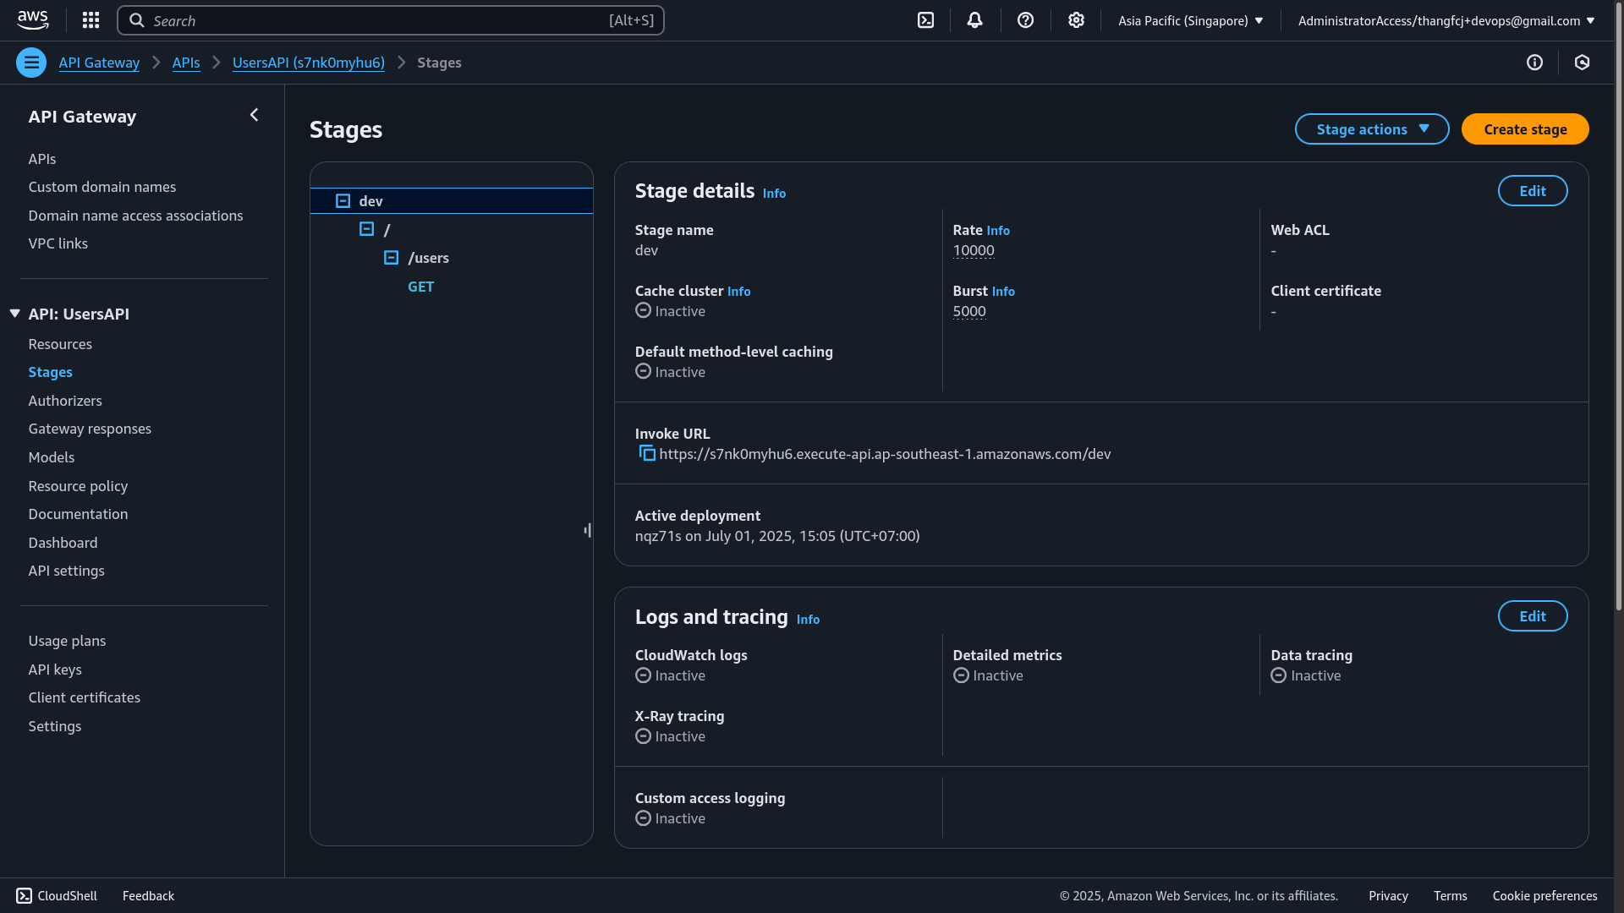Screen dimensions: 1624x913
Task: Launch CloudShell from top bar icon
Action: (926, 20)
